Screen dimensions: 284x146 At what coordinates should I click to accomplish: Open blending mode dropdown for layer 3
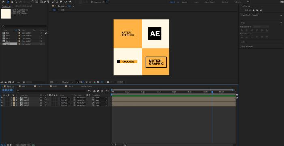[x=65, y=103]
